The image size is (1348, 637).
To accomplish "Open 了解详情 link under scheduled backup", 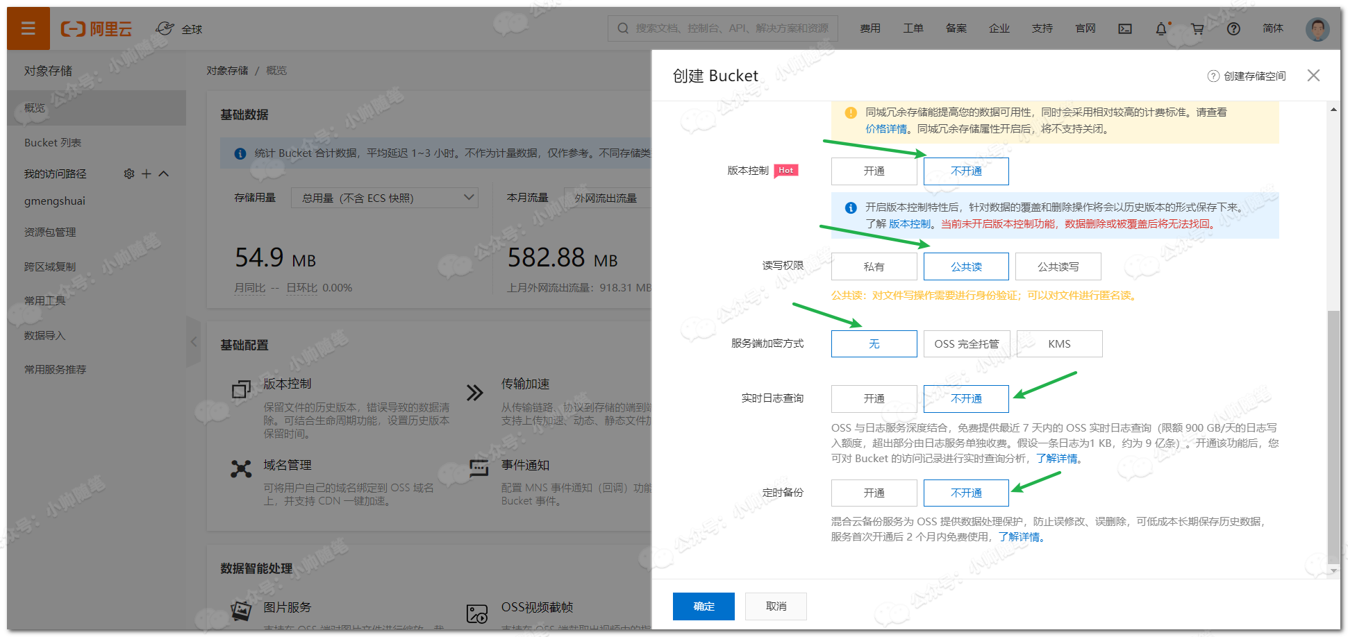I will 1019,537.
